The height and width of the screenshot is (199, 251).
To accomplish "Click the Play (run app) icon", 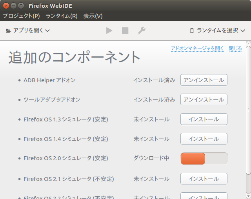I will pyautogui.click(x=109, y=31).
